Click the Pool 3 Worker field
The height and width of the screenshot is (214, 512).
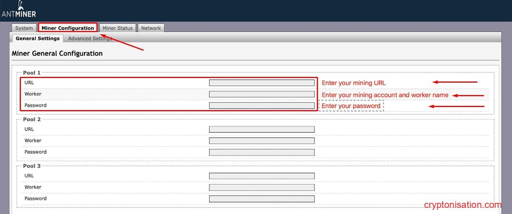click(x=261, y=187)
